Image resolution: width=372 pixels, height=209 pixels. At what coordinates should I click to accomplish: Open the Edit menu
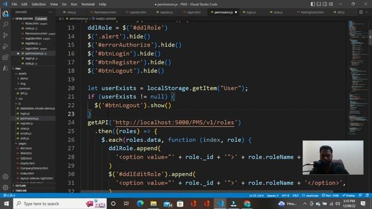[x=24, y=4]
